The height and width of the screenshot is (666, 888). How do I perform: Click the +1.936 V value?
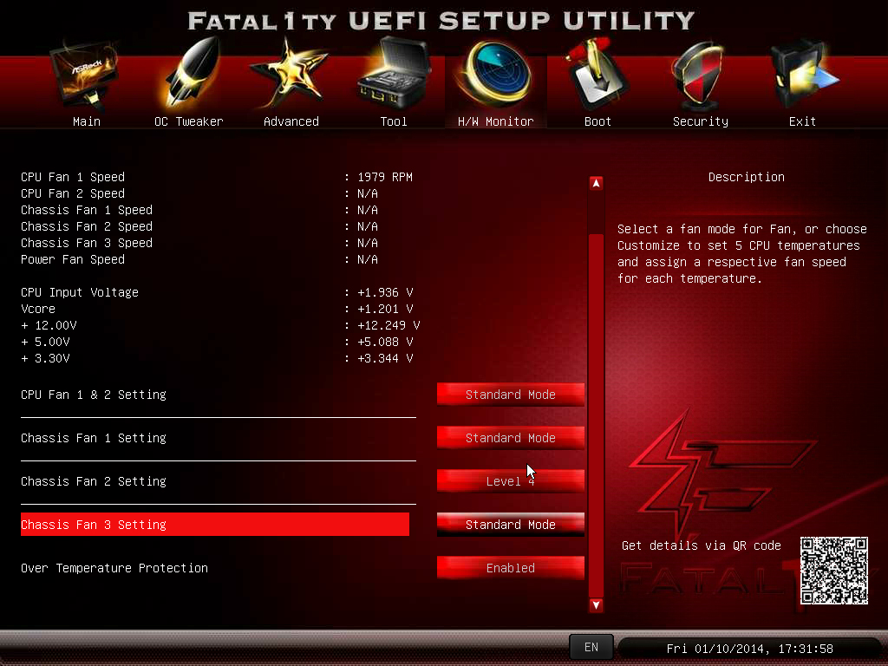(385, 292)
